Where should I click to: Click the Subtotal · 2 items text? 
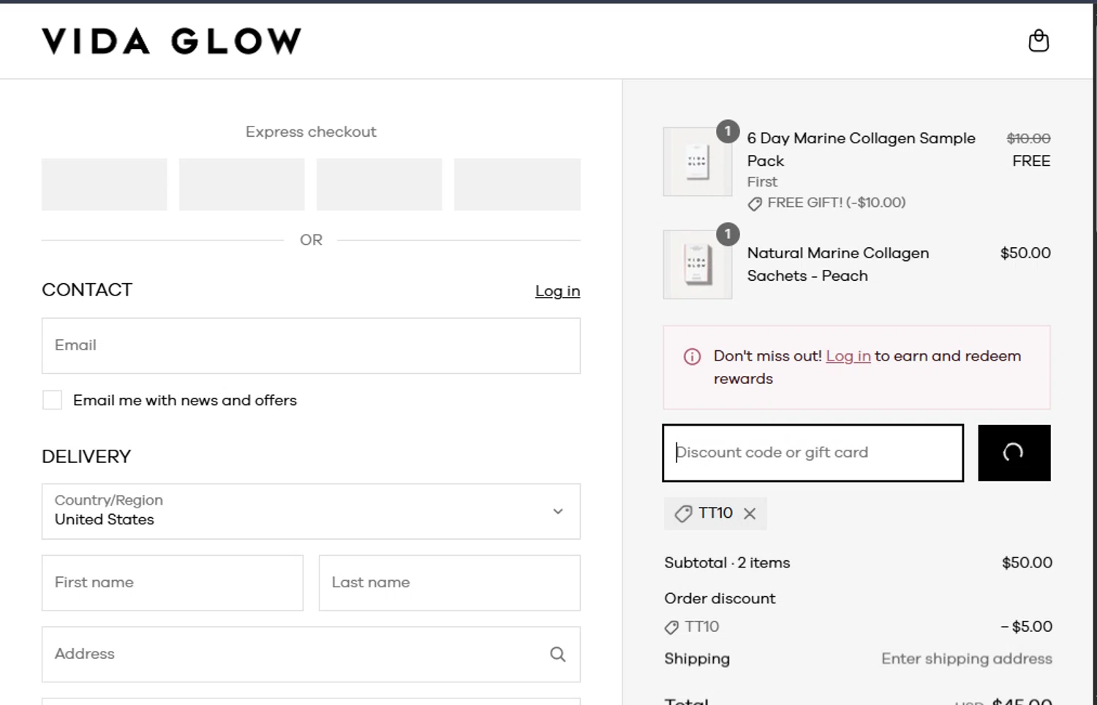[x=727, y=563]
